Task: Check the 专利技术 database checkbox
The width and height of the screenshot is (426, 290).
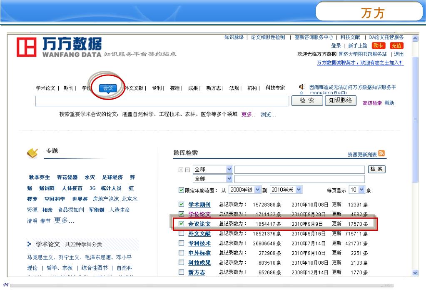Action: point(181,243)
